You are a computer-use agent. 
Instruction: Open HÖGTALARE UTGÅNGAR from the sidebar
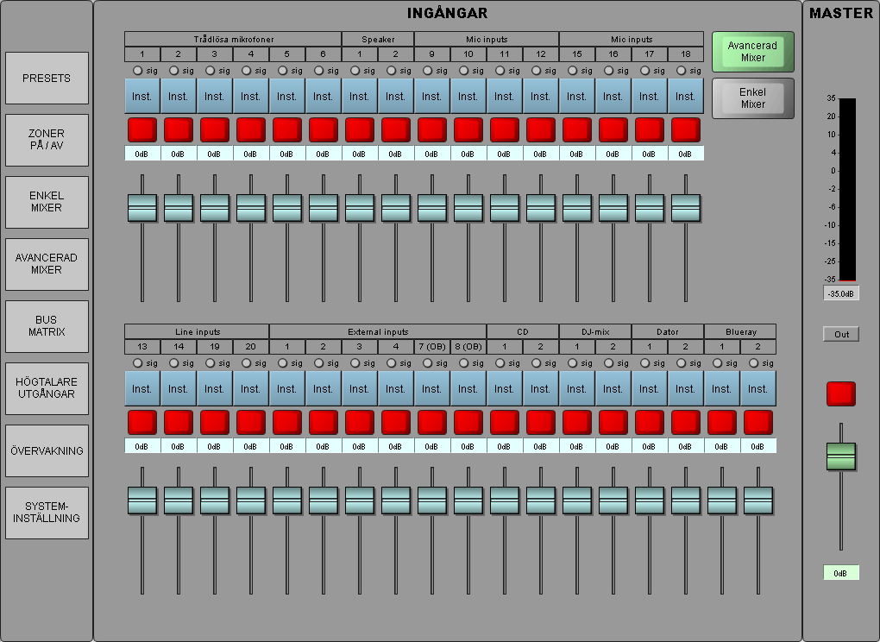[x=47, y=388]
